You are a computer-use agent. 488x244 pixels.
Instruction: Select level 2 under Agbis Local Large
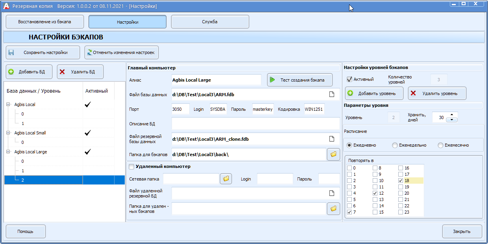point(65,180)
